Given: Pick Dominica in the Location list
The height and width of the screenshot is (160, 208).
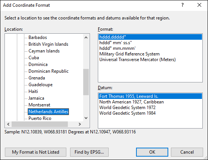Looking at the screenshot, I should click(38, 64).
